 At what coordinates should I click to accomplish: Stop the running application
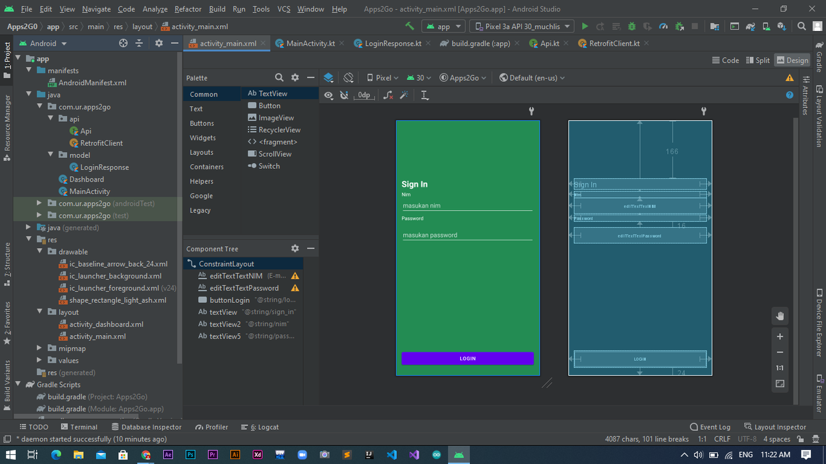pyautogui.click(x=694, y=26)
